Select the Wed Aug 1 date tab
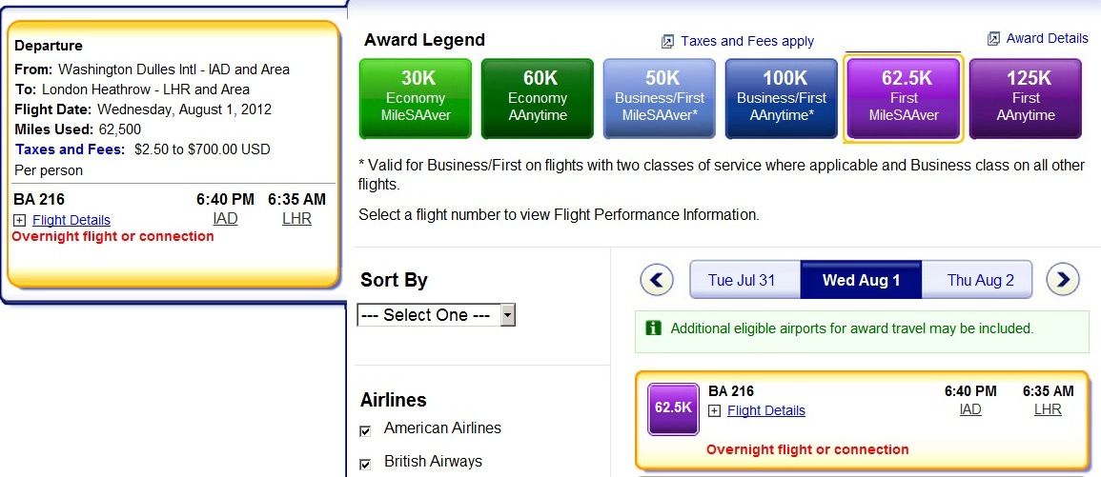The width and height of the screenshot is (1101, 477). tap(861, 280)
